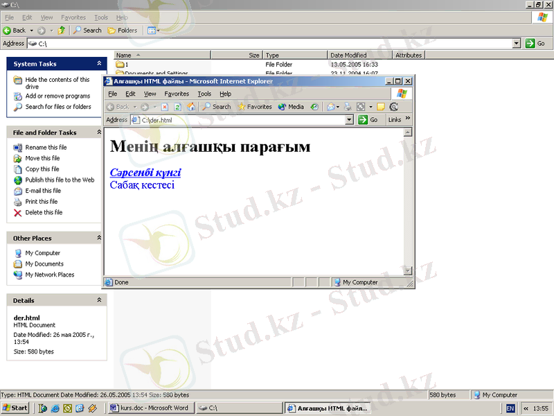554x416 pixels.
Task: Open Explorer address bar dropdown for C:\
Action: [x=517, y=44]
